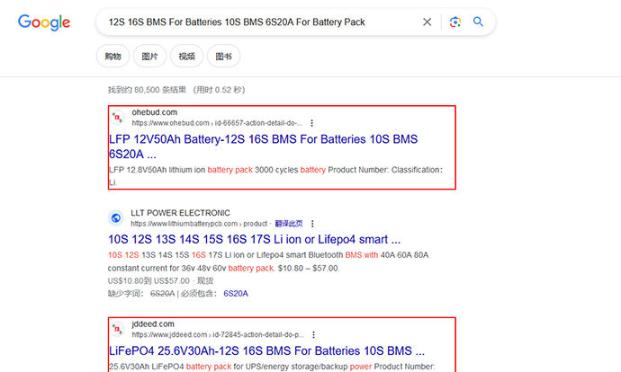Click the 25.6V30Ah LiFePO4 battery pack snippet
The height and width of the screenshot is (372, 621).
[272, 367]
